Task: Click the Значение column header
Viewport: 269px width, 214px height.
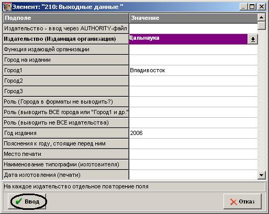Action: point(193,18)
